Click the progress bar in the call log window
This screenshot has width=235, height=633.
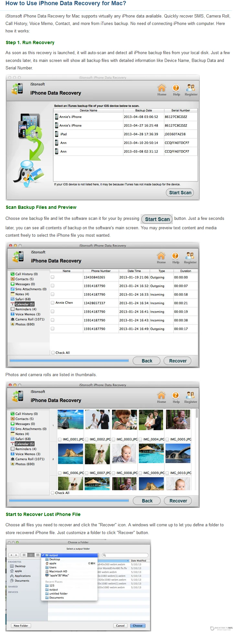click(69, 360)
